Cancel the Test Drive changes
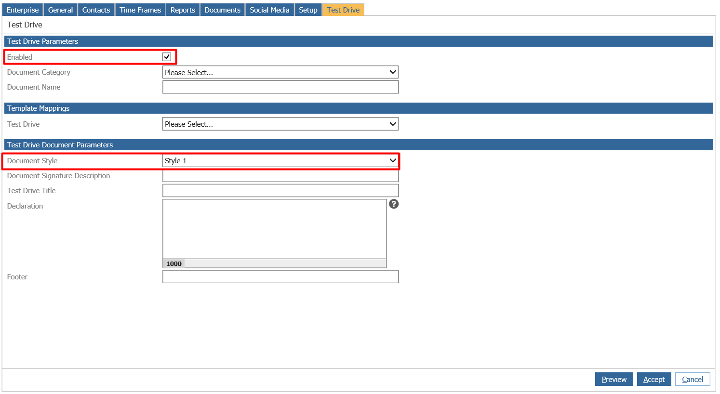Viewport: 720px width, 394px height. point(693,380)
